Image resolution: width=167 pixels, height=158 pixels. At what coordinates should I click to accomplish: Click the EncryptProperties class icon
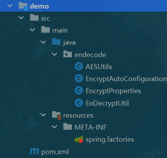click(79, 90)
